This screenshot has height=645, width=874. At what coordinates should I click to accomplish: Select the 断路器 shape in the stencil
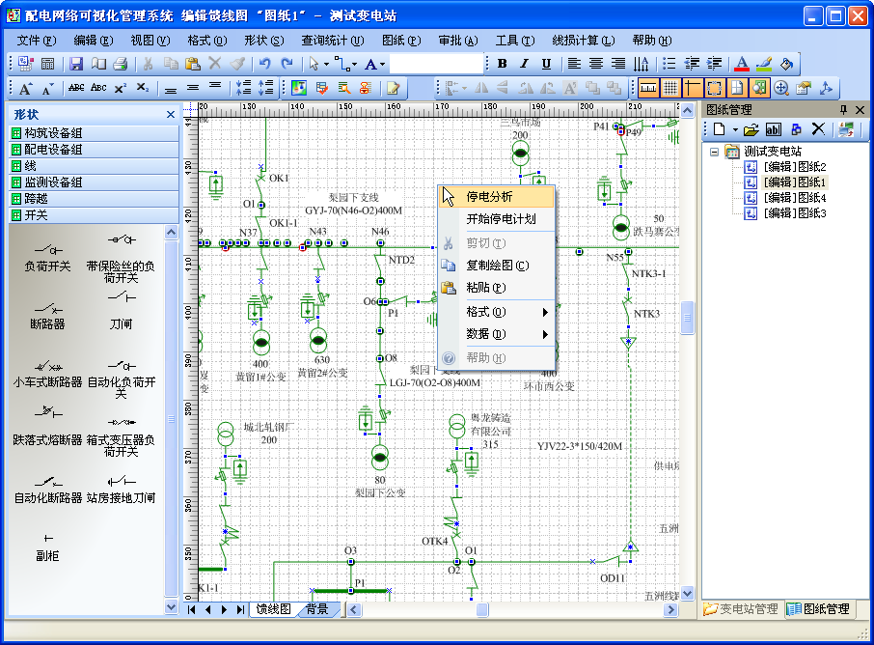47,310
